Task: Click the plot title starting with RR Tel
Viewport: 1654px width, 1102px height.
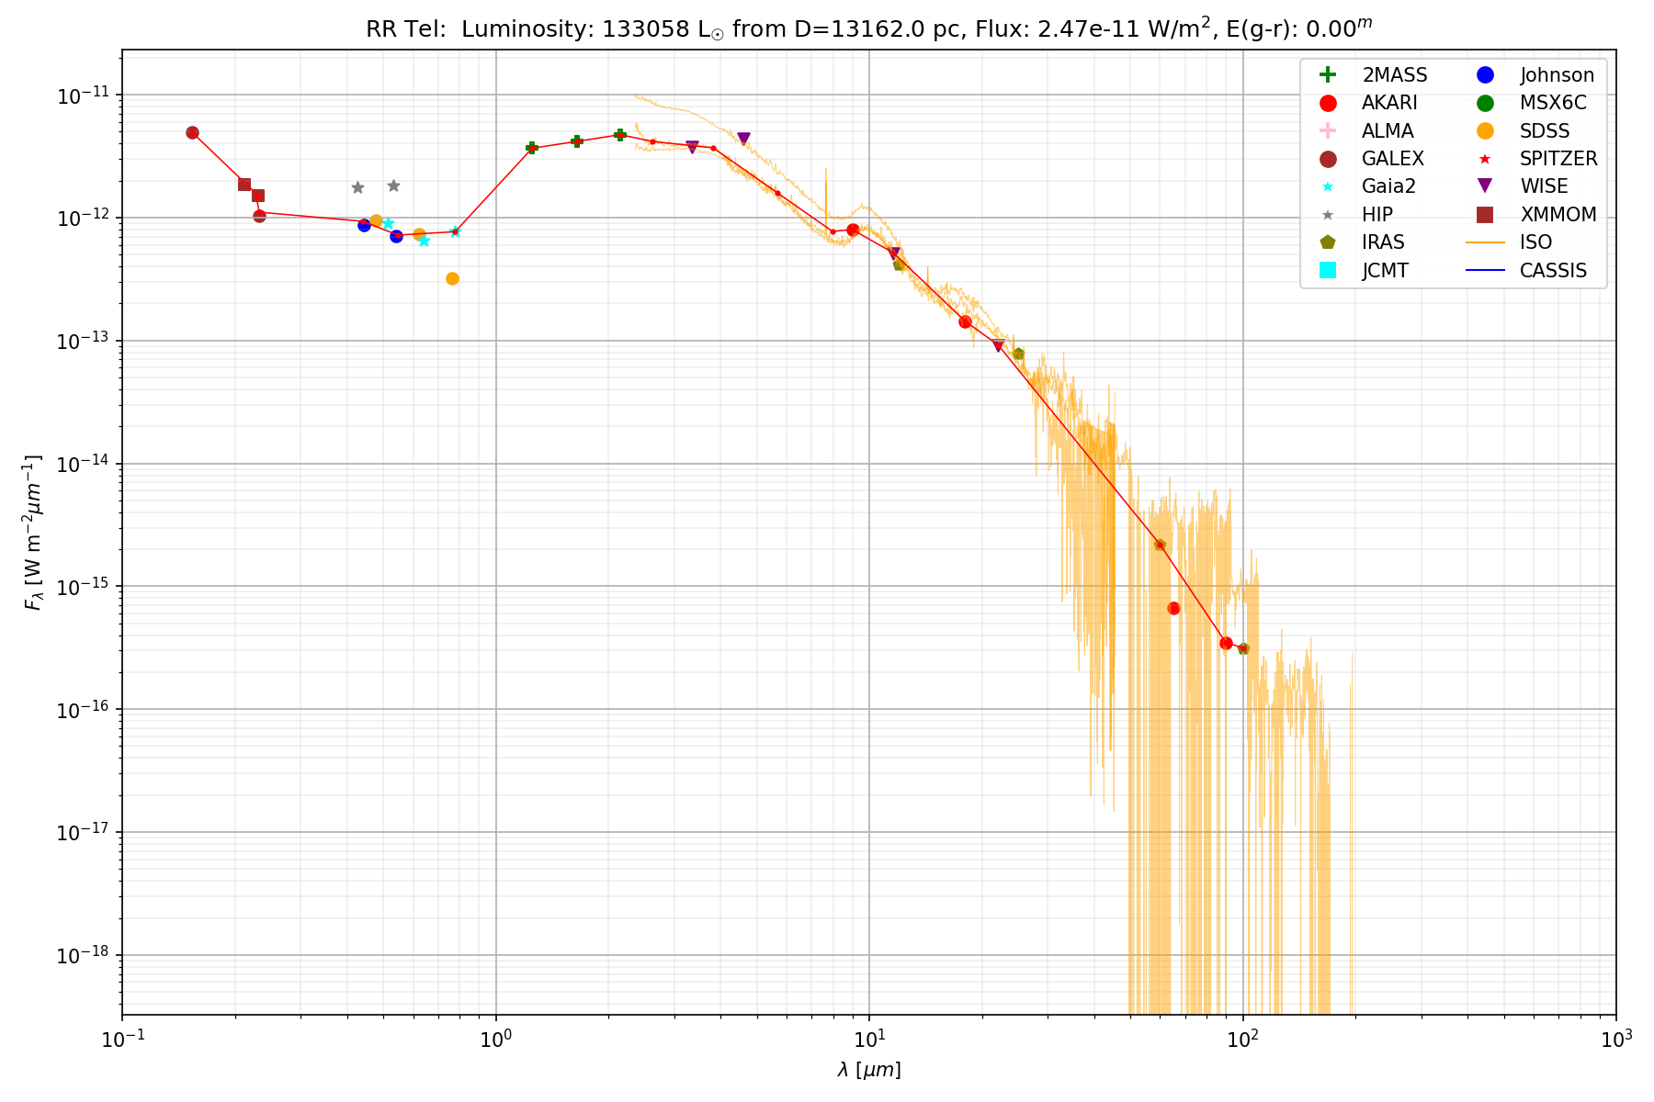Action: pyautogui.click(x=868, y=29)
